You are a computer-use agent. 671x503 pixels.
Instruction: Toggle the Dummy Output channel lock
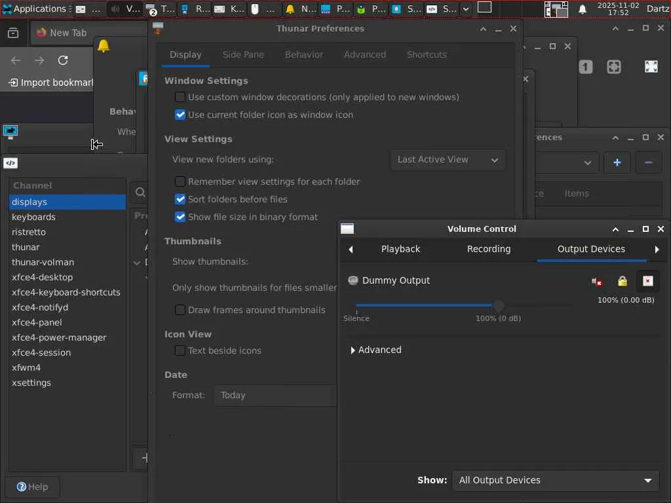(x=623, y=281)
